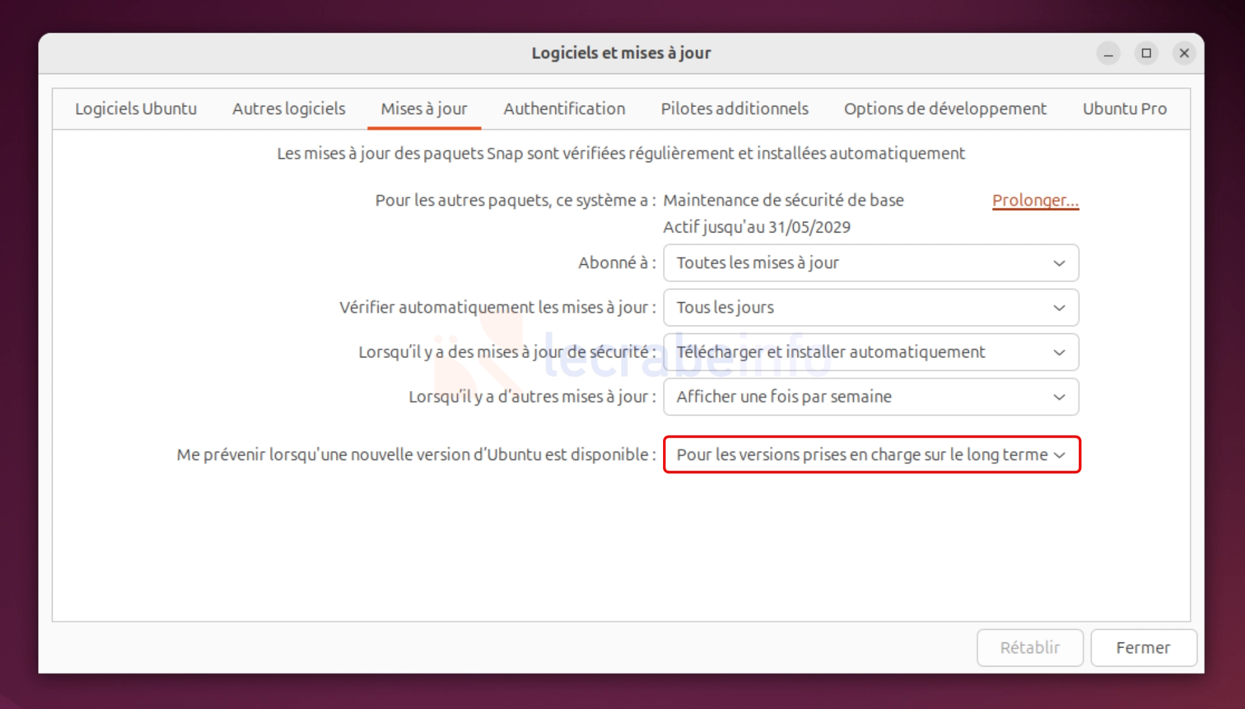This screenshot has height=709, width=1245.
Task: Switch to the Logiciels Ubuntu tab
Action: 136,109
